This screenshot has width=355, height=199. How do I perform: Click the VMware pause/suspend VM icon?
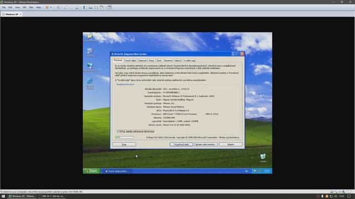(47, 7)
